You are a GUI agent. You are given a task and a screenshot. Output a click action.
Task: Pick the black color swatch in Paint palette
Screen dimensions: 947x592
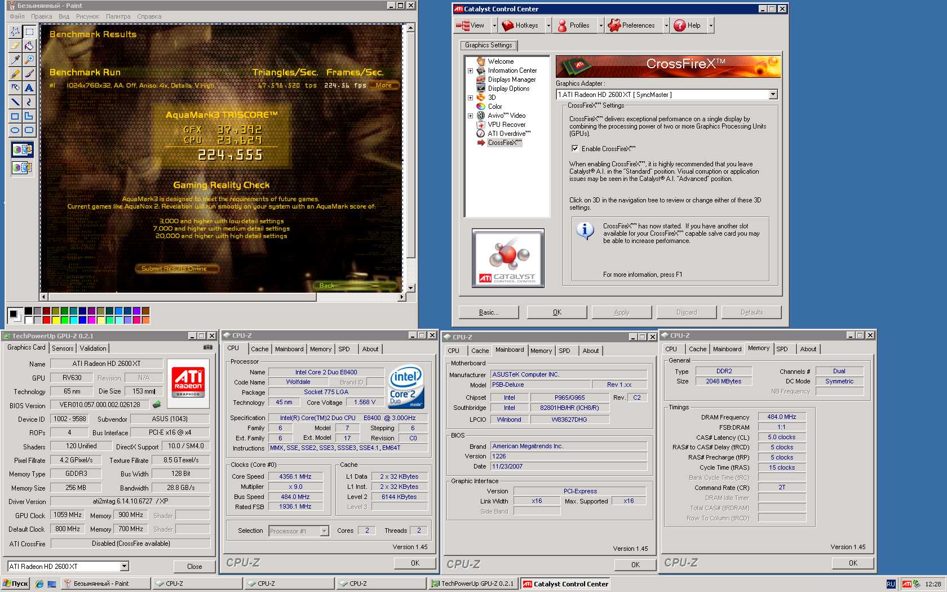pos(28,311)
